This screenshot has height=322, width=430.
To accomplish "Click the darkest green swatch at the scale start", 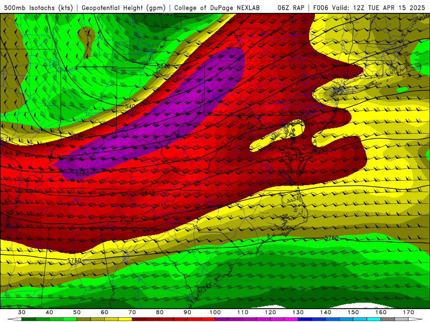I will (28, 319).
